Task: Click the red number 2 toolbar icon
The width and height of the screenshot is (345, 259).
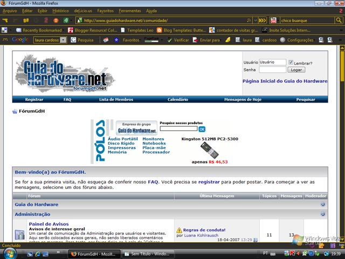Action: point(46,21)
